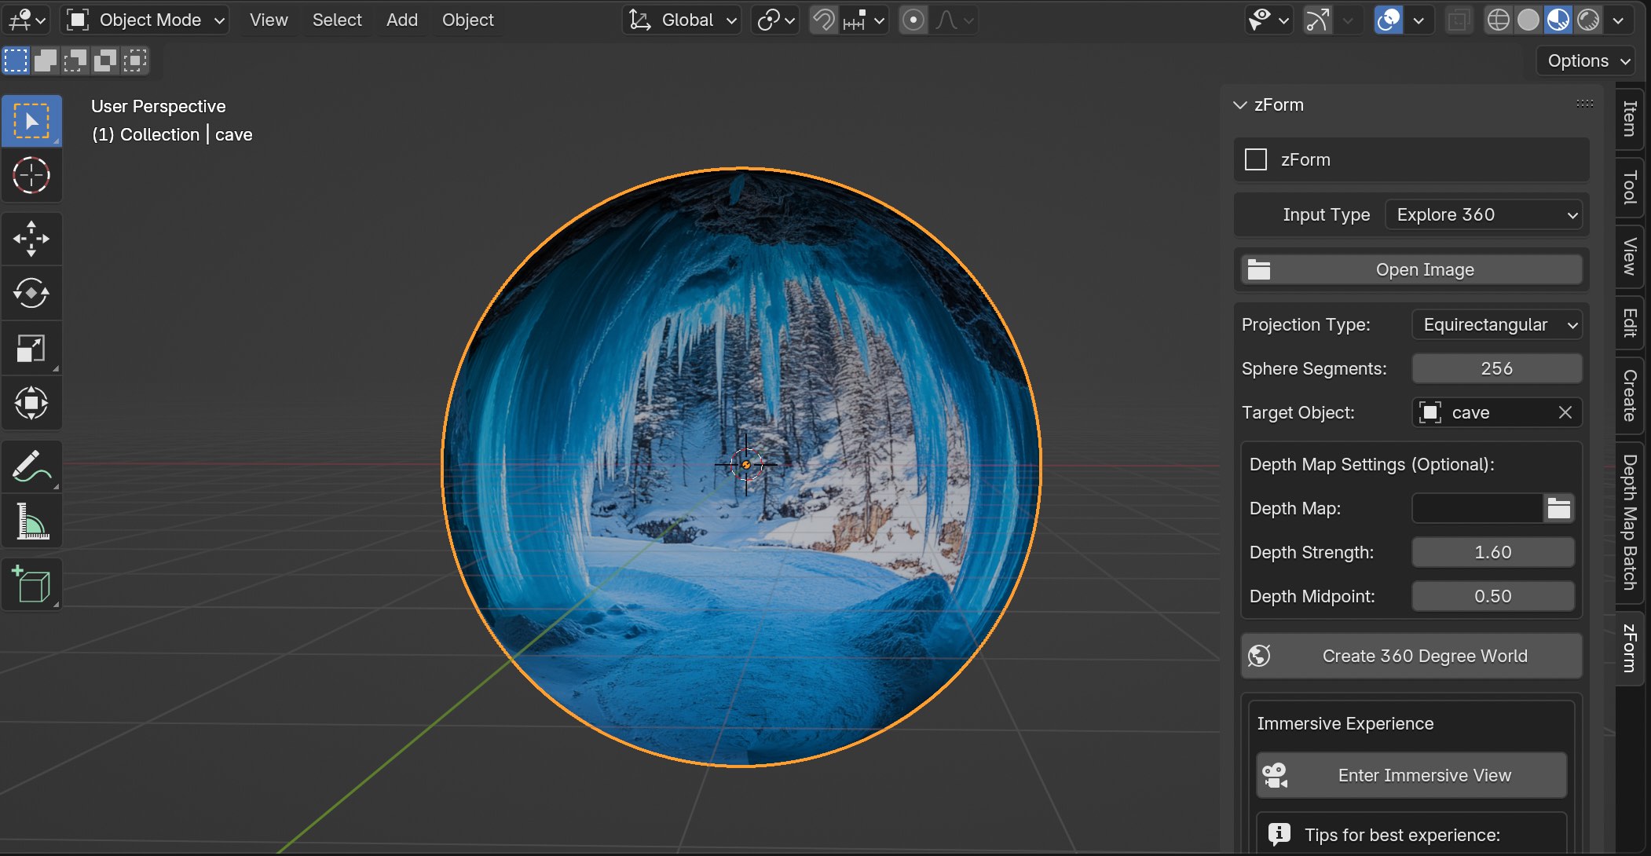Click the Add Cube tool

tap(31, 583)
